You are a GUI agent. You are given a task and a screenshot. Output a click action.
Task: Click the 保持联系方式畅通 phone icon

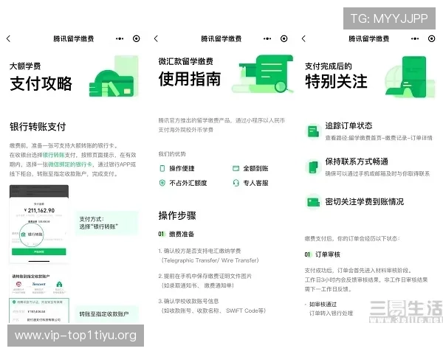tap(313, 167)
